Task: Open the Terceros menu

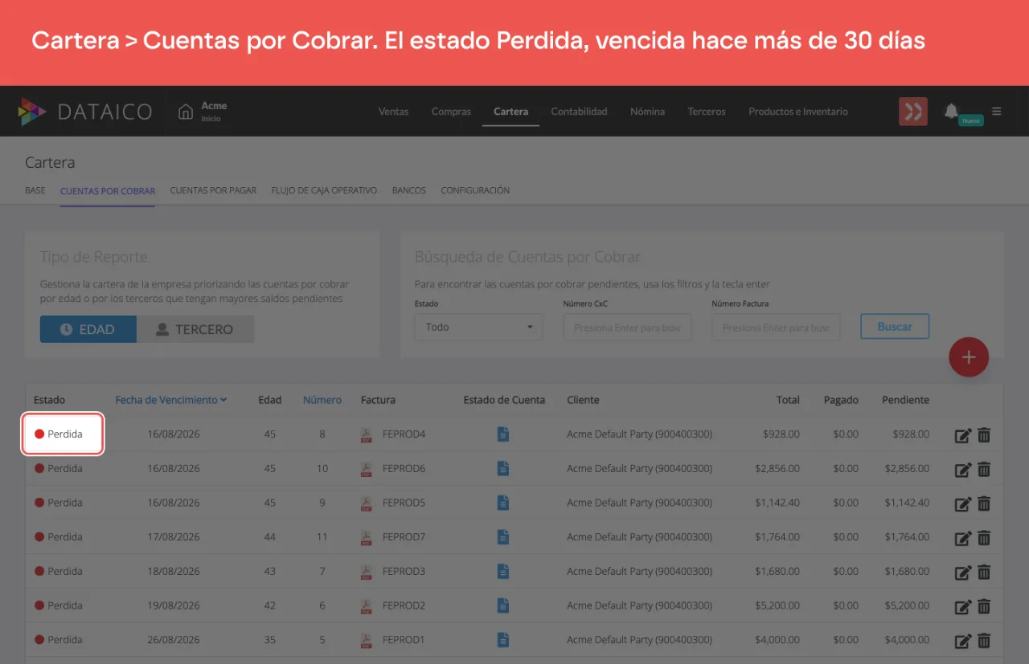Action: click(707, 112)
